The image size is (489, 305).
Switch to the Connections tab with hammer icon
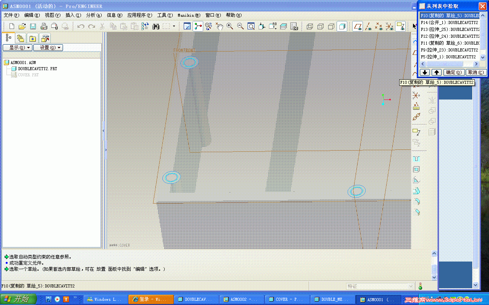coord(45,38)
